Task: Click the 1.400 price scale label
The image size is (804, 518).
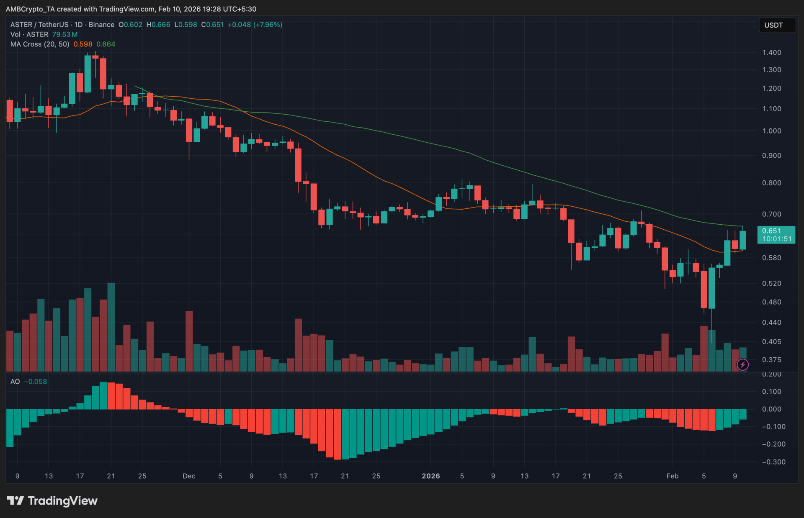Action: pos(771,52)
